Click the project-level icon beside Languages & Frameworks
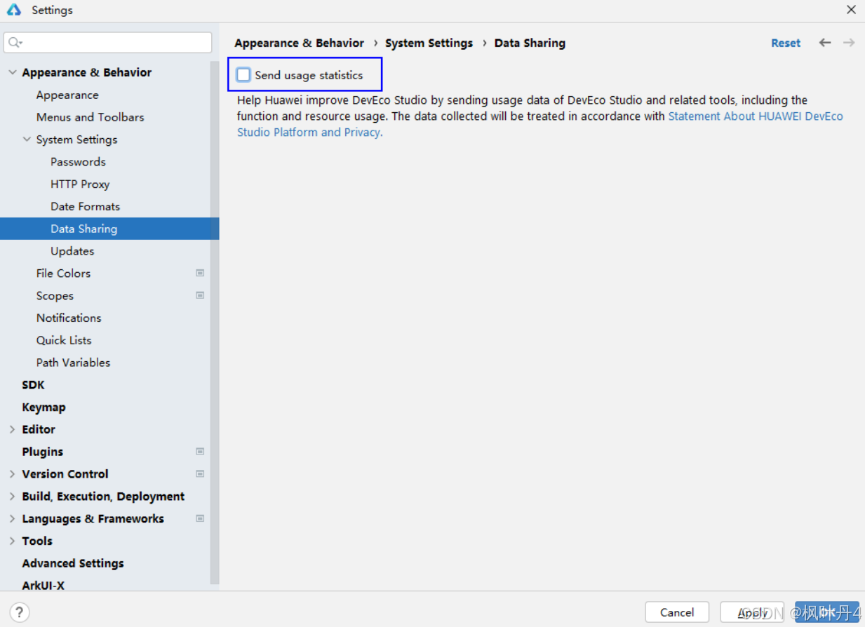865x627 pixels. (x=200, y=519)
